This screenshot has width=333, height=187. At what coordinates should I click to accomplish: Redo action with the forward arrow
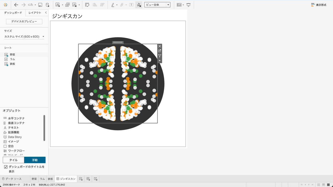tap(24, 5)
